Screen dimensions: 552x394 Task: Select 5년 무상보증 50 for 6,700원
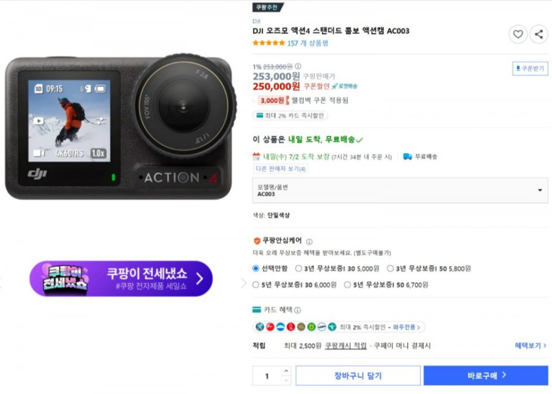pos(348,285)
